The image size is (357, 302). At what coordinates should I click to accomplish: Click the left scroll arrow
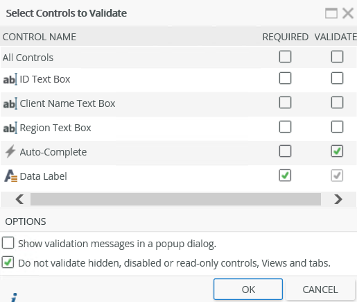[19, 199]
